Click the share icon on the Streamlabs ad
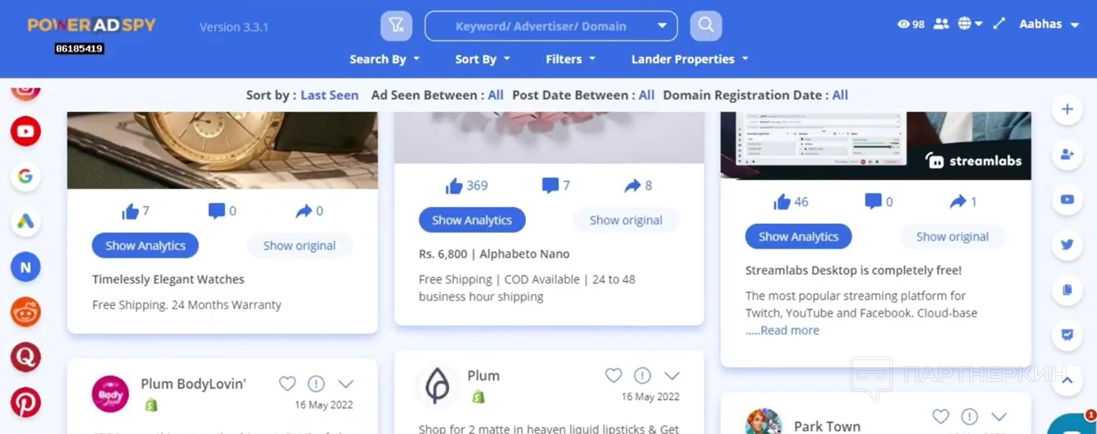Screen dimensions: 1097x434 click(x=958, y=202)
